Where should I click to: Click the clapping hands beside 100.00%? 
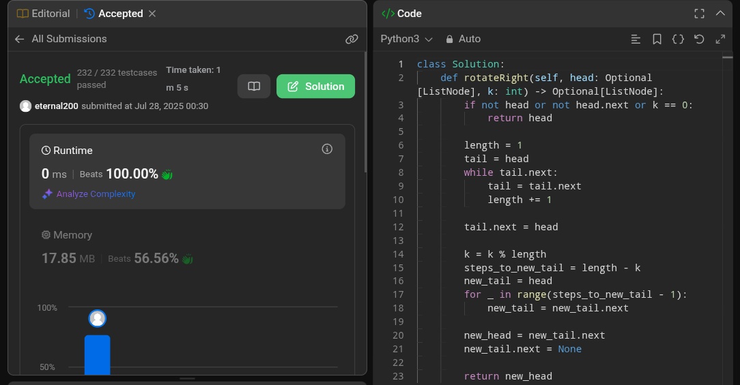167,174
